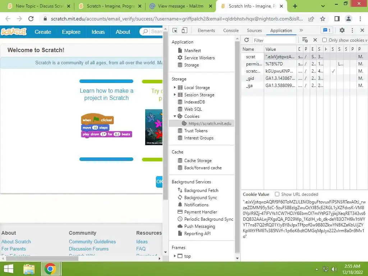Show hidden tray icons
The height and width of the screenshot is (276, 368).
317,269
